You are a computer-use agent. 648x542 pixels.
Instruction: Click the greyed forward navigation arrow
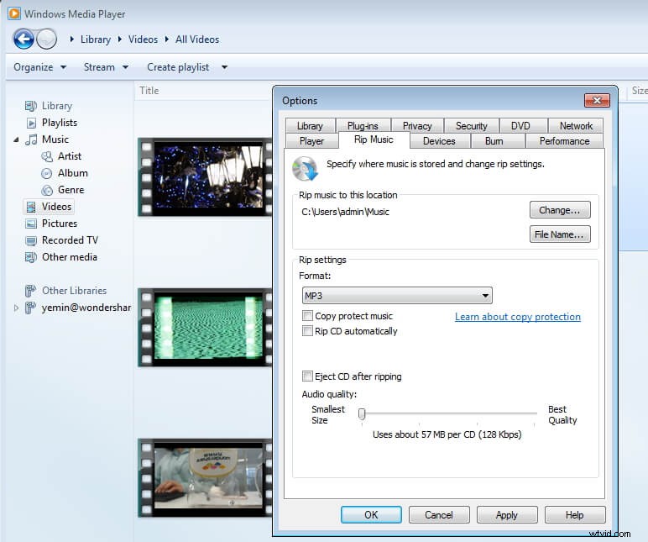tap(46, 39)
